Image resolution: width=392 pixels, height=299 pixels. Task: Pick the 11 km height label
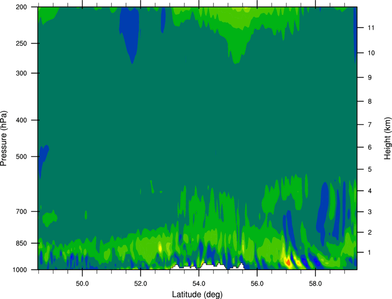[371, 28]
